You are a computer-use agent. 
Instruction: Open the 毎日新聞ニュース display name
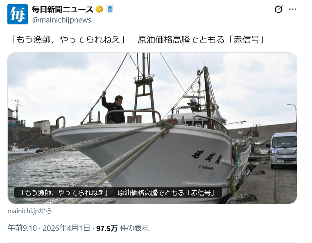click(x=63, y=9)
